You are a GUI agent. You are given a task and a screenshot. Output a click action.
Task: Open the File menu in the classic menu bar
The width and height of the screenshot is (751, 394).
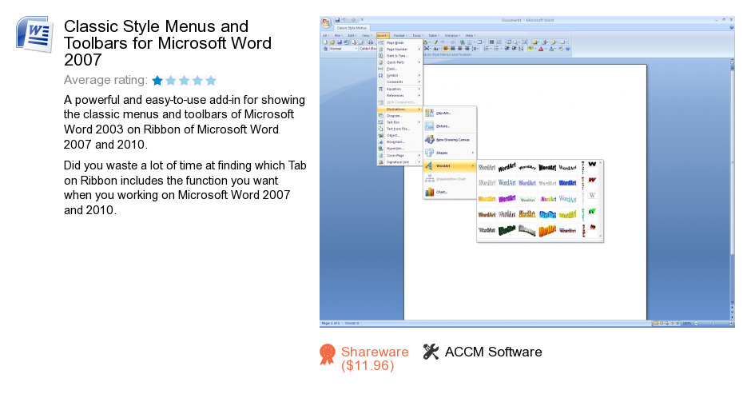pos(338,35)
